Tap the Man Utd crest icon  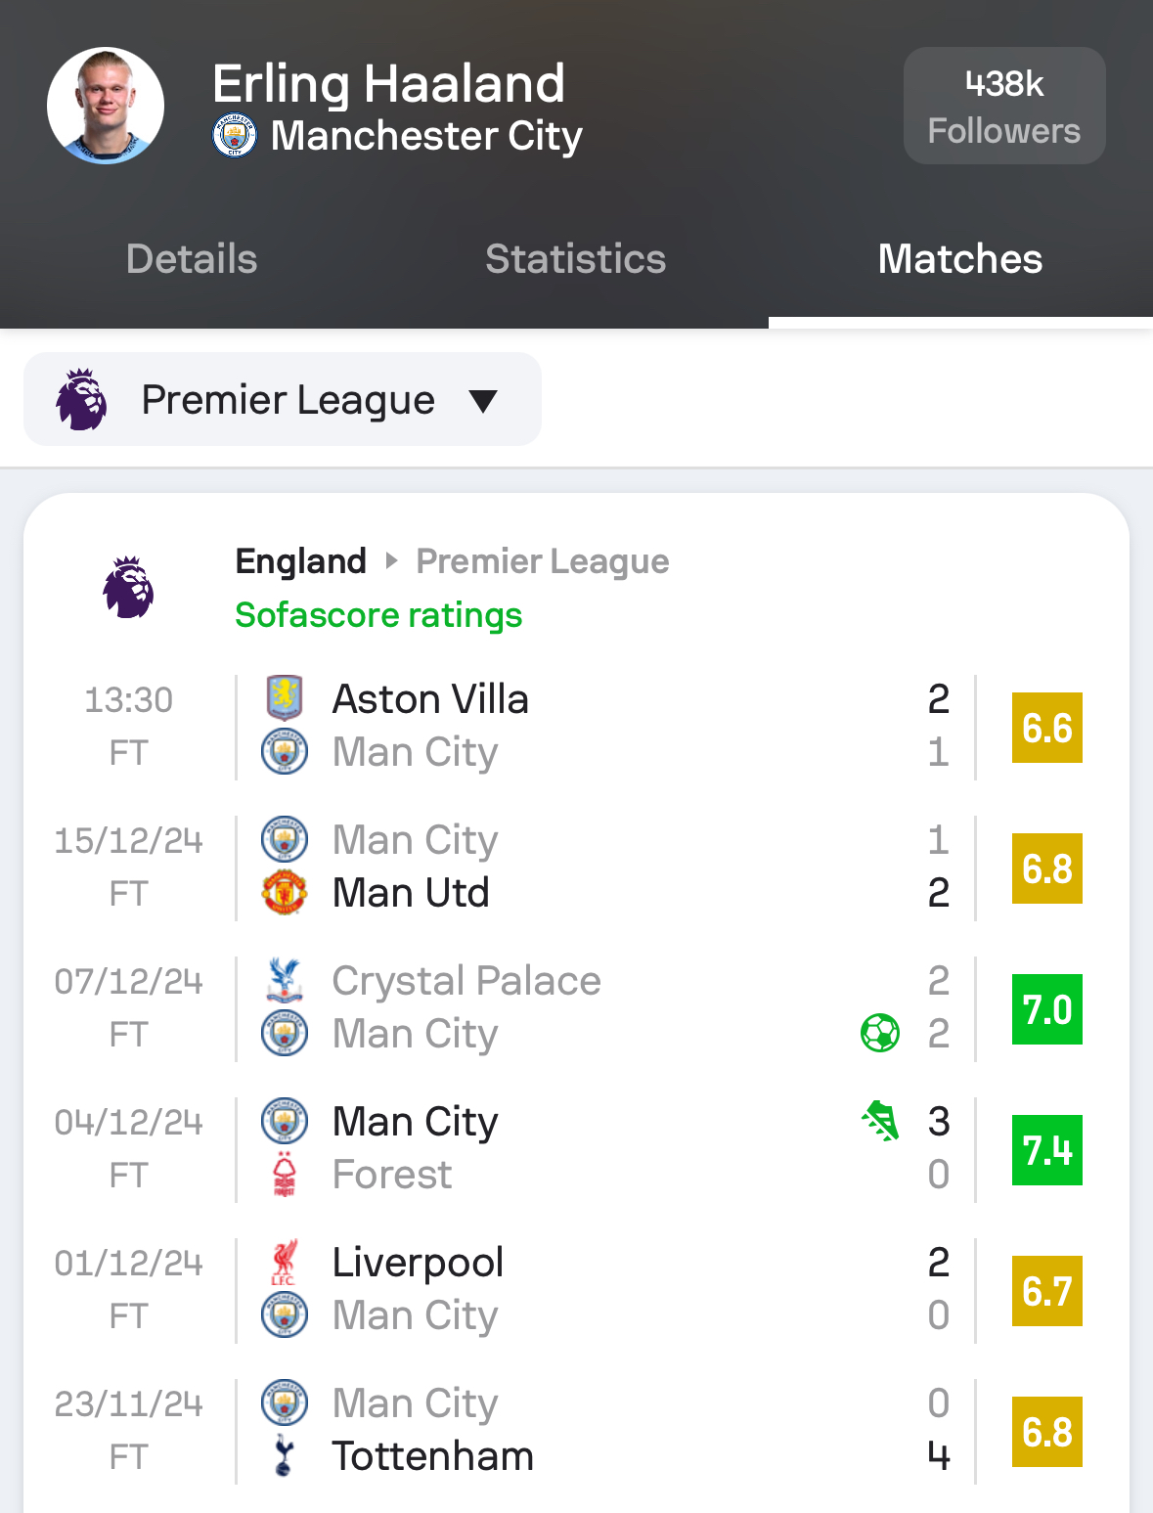285,892
